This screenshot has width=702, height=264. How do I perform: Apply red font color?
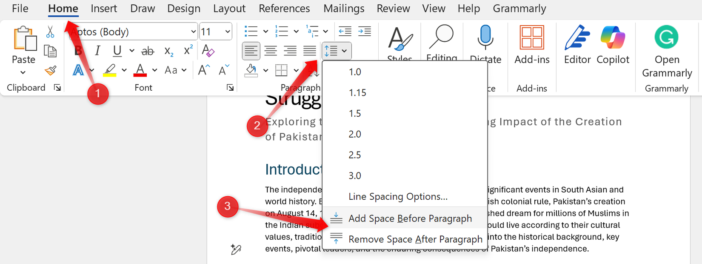coord(140,70)
